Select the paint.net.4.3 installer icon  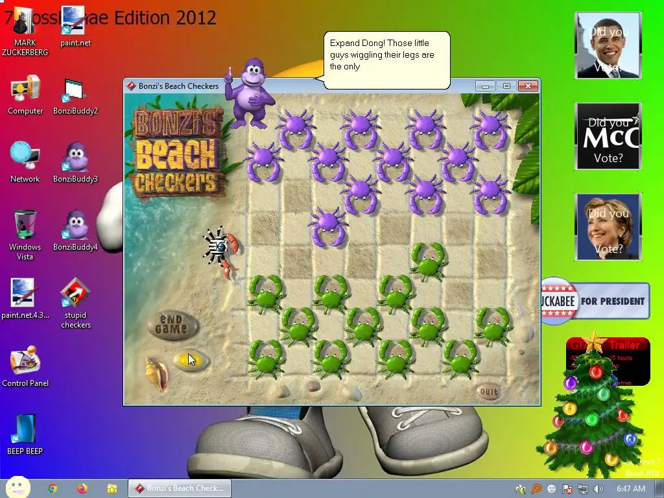click(x=25, y=298)
